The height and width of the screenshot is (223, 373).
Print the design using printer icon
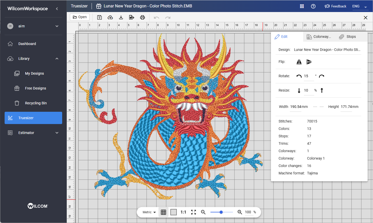point(142,17)
